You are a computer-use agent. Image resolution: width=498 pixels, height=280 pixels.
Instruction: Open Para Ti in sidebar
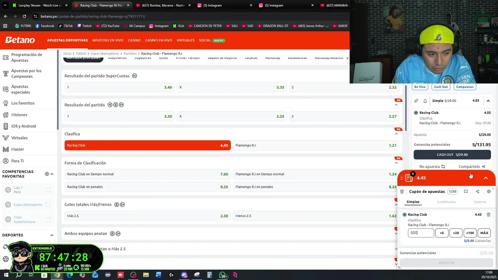18,161
